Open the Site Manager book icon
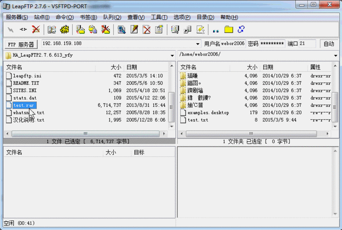The width and height of the screenshot is (342, 230). [52, 29]
